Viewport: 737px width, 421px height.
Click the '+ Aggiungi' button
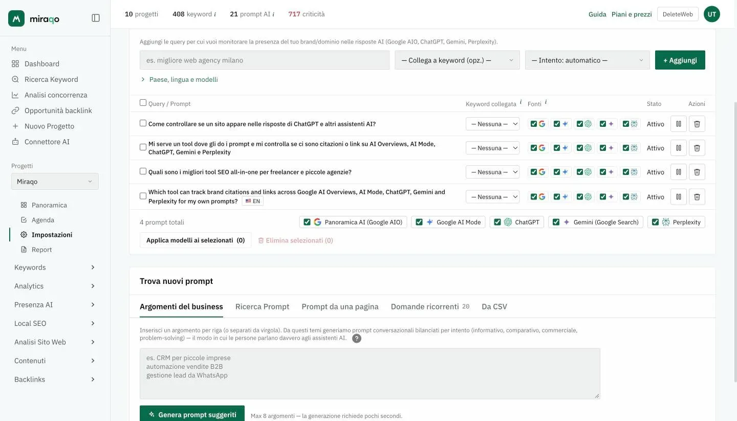coord(680,60)
